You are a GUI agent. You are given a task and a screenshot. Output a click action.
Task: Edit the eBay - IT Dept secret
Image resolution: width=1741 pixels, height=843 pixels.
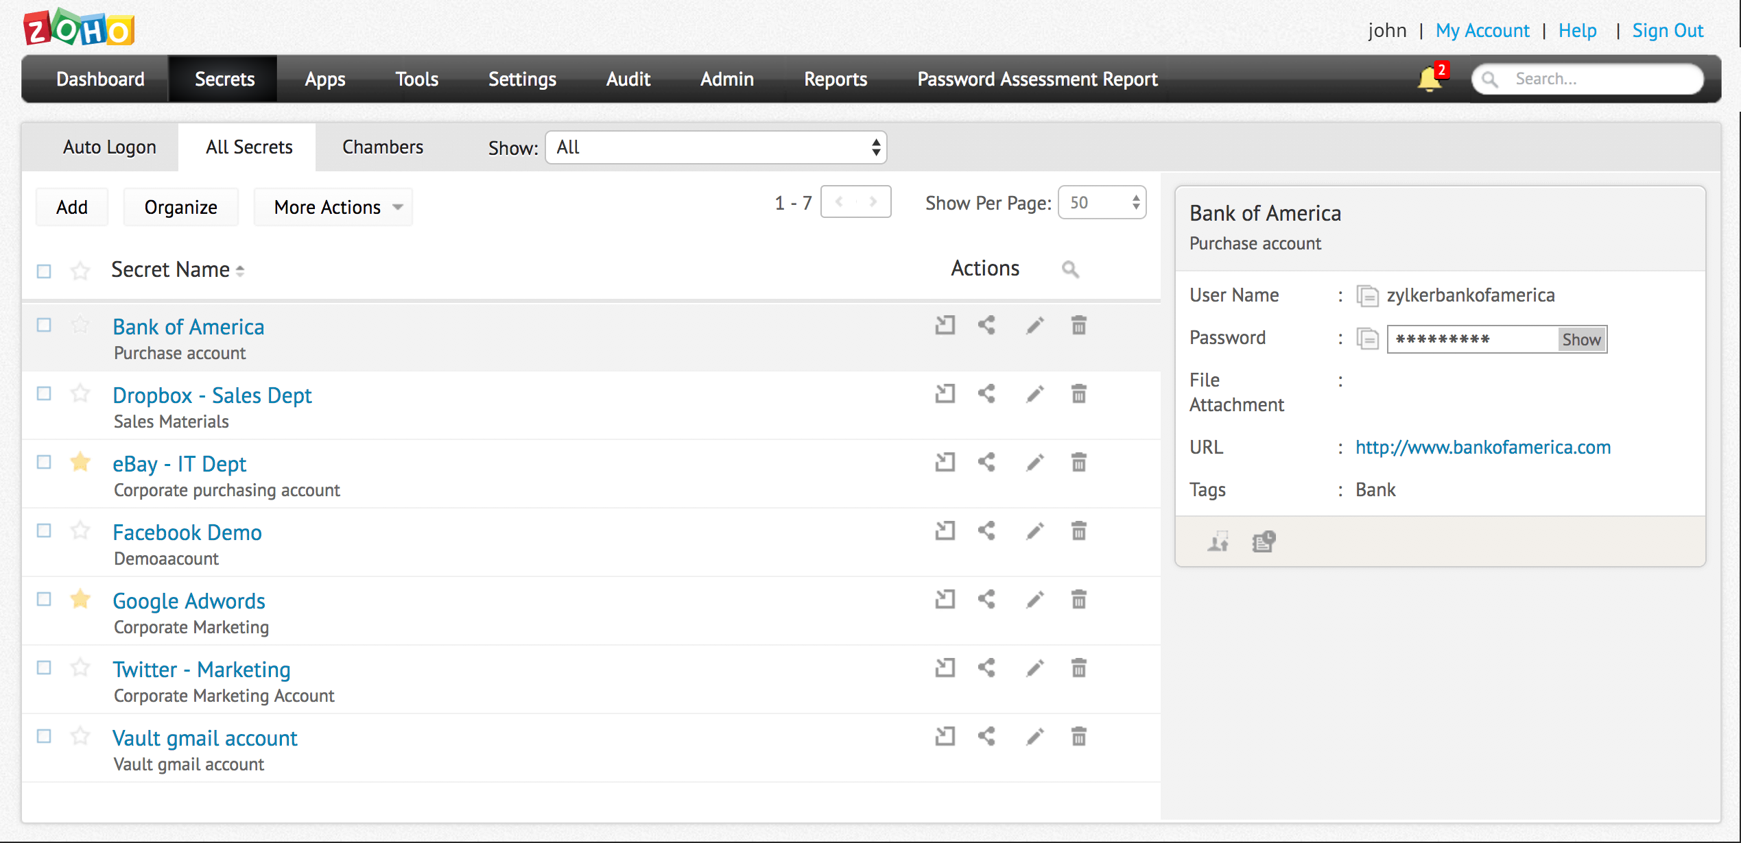[1034, 463]
